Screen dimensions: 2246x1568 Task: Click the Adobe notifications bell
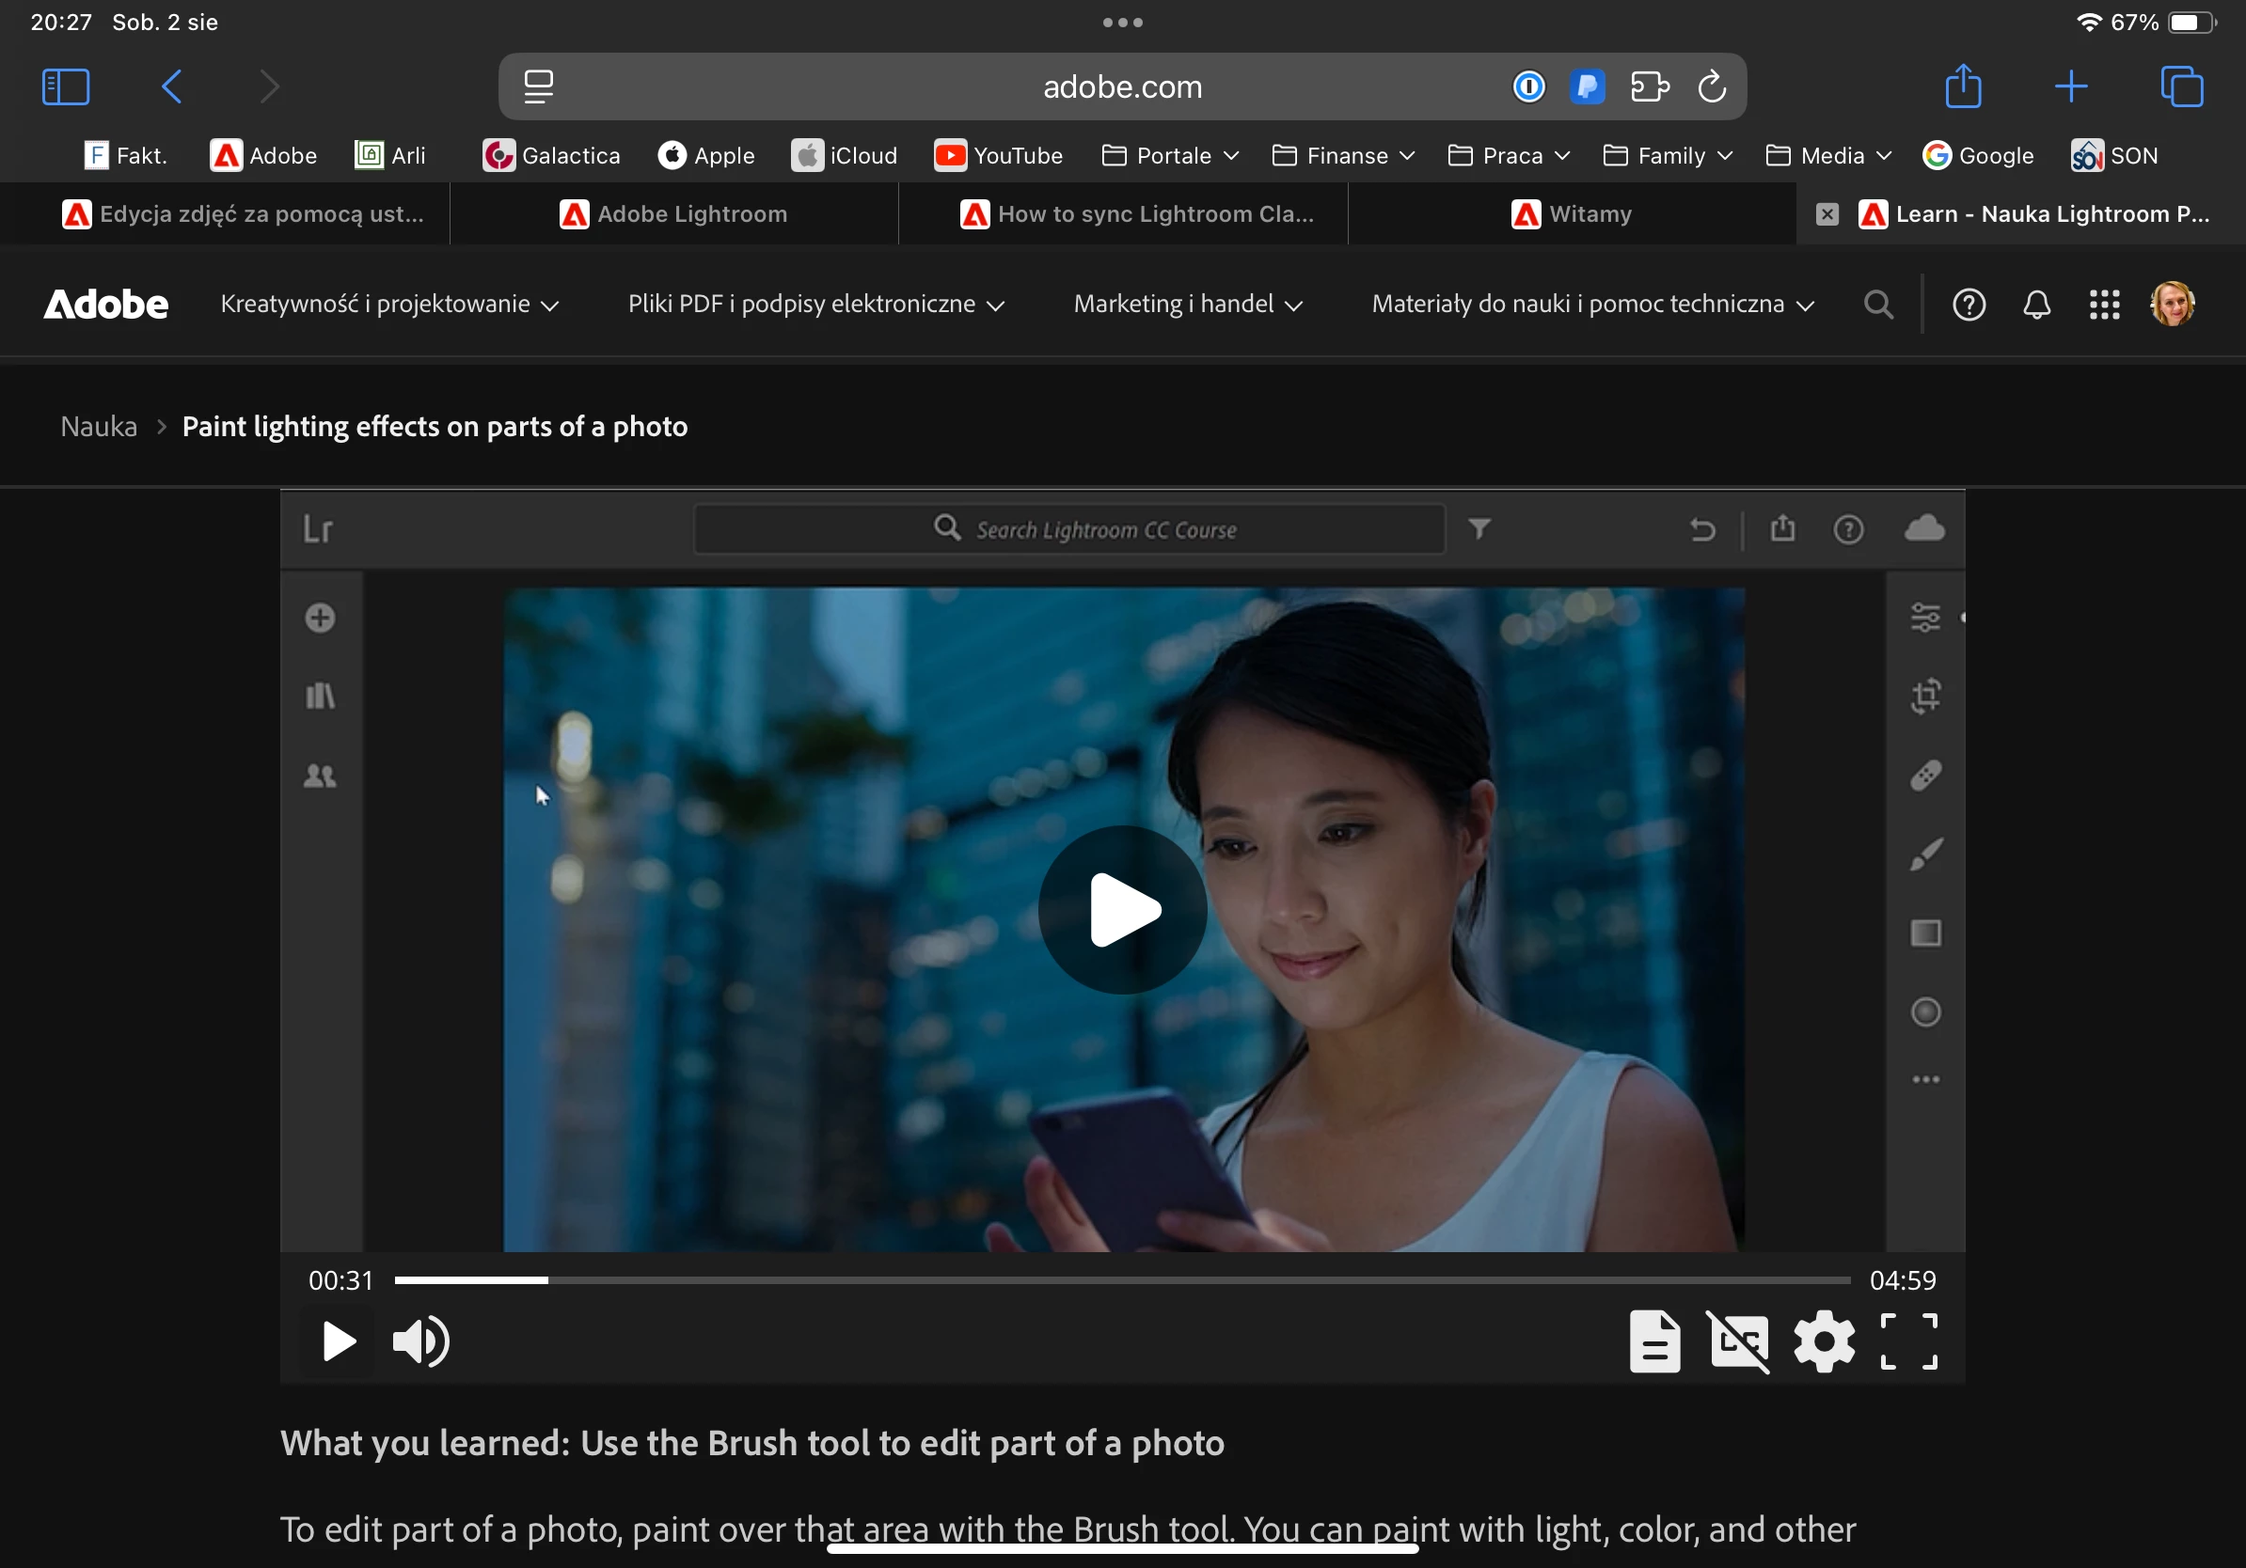pyautogui.click(x=2036, y=305)
